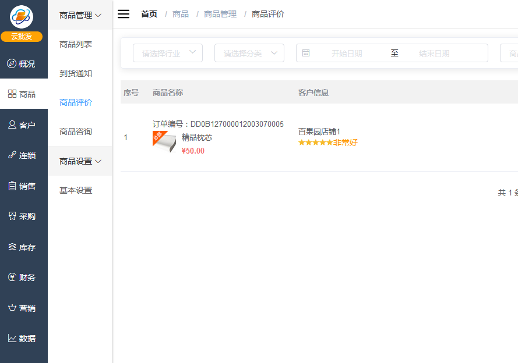518x363 pixels.
Task: Click the 客户信息 column header
Action: pyautogui.click(x=313, y=92)
